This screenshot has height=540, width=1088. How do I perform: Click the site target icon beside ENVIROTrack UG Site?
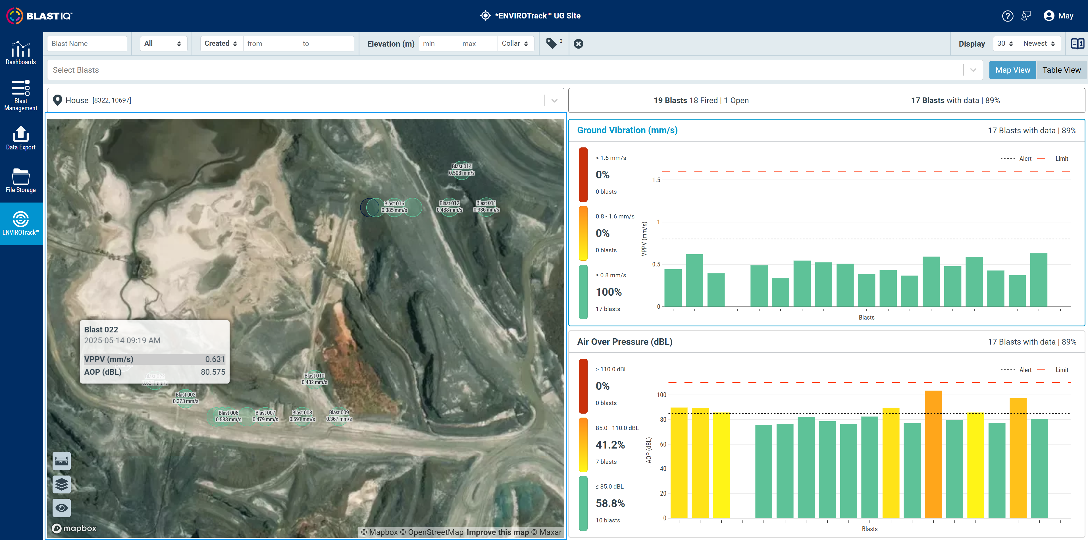(485, 16)
